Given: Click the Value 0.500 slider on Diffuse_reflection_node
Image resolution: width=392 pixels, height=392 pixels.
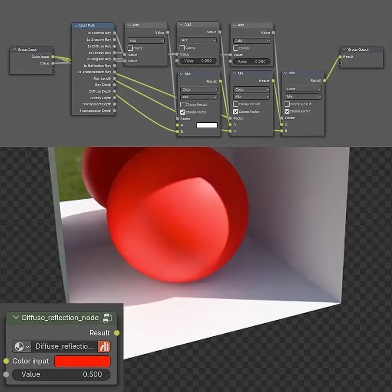Looking at the screenshot, I should (x=61, y=374).
